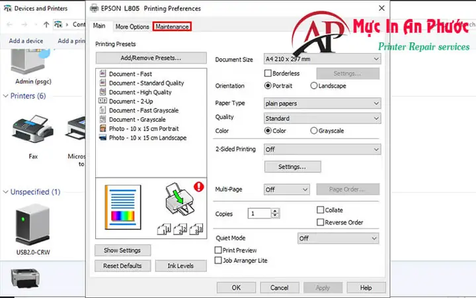The height and width of the screenshot is (298, 476).
Task: Click the document color preview thumbnail
Action: tap(123, 207)
